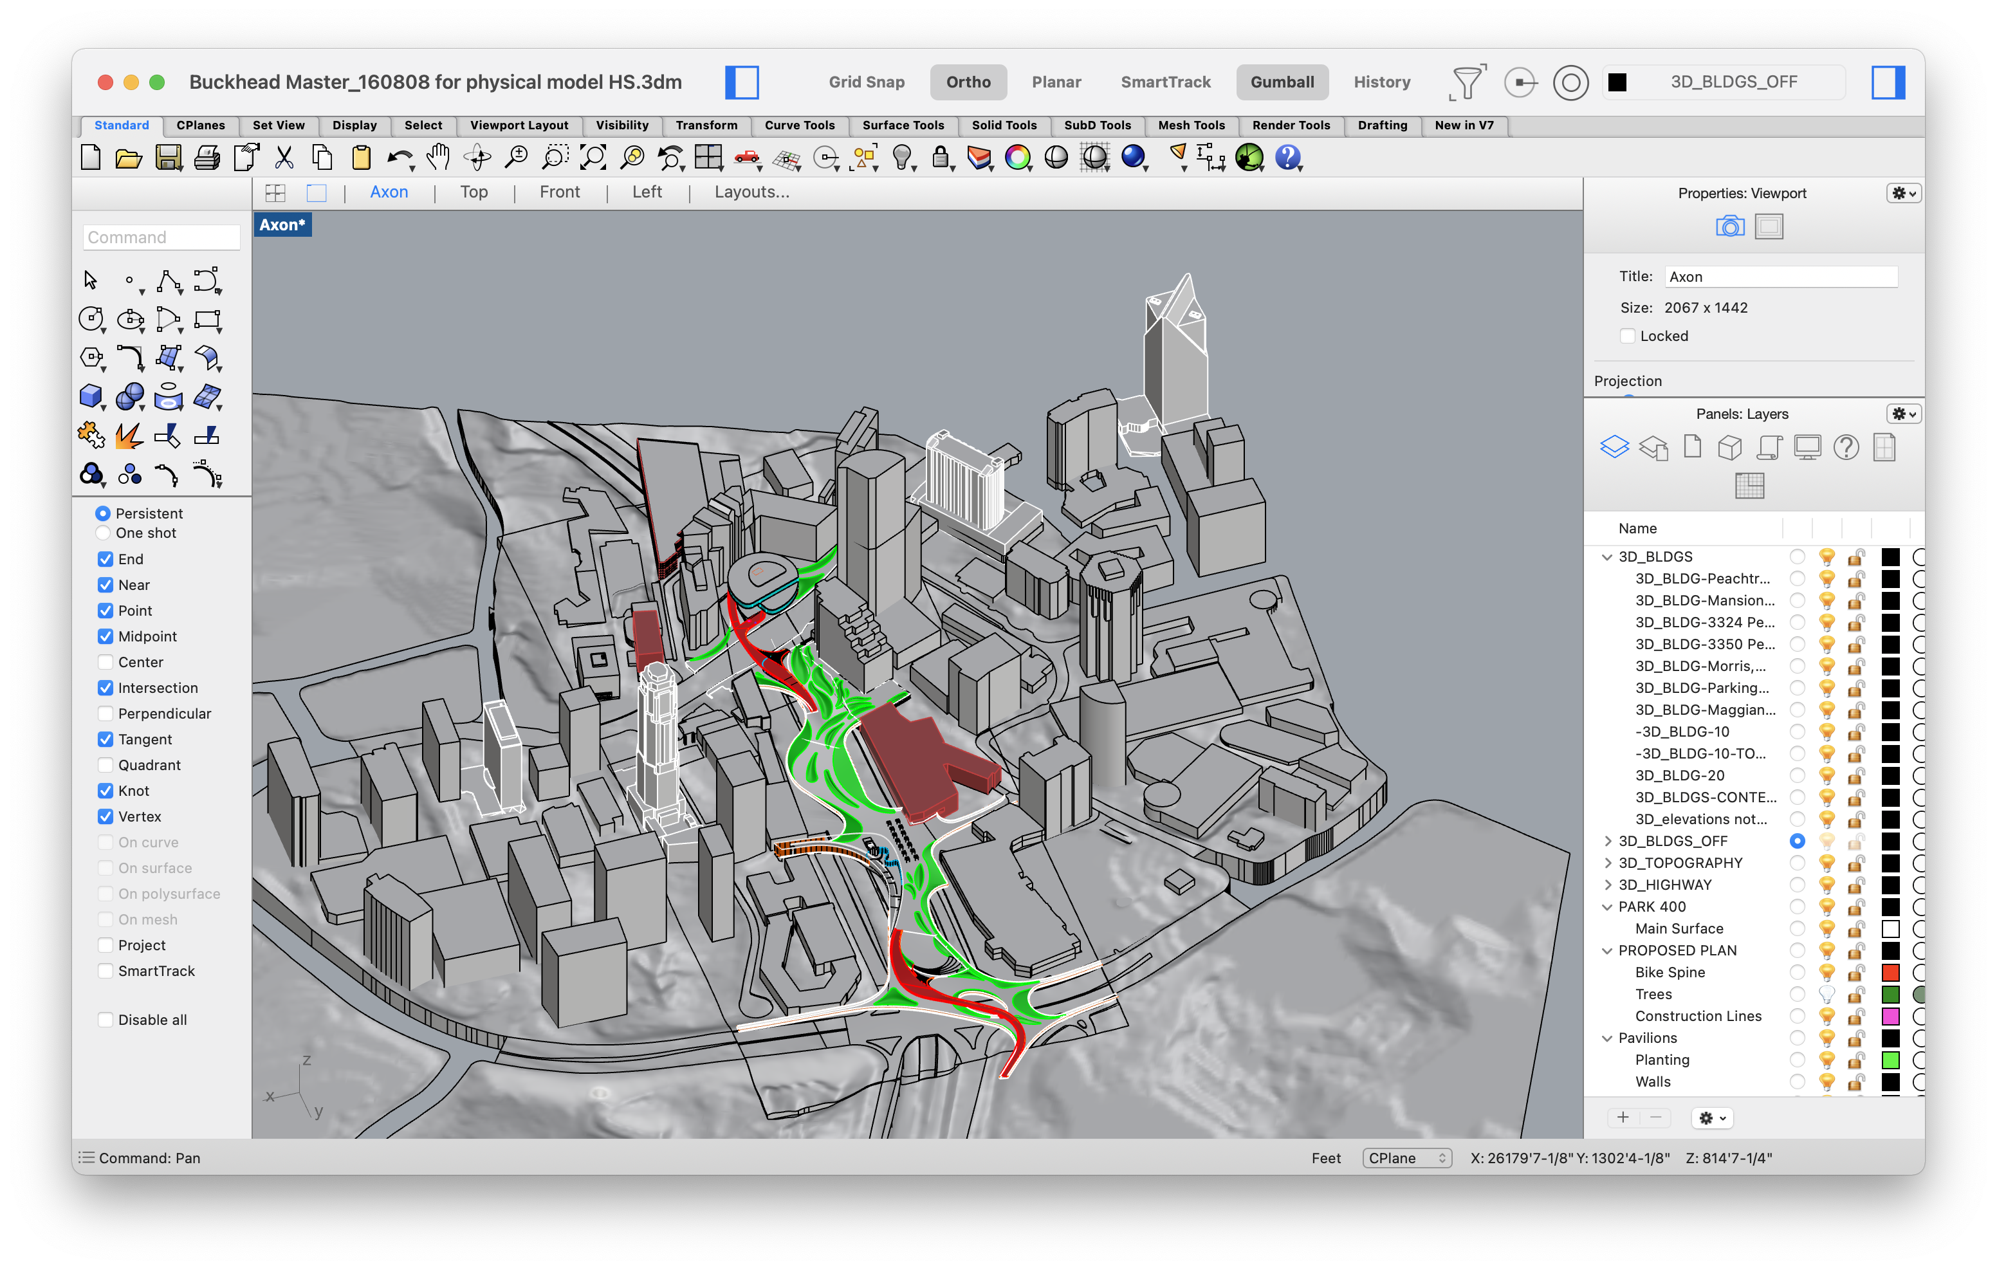Toggle the Grid Snap button
Viewport: 1997px width, 1270px height.
[x=866, y=82]
